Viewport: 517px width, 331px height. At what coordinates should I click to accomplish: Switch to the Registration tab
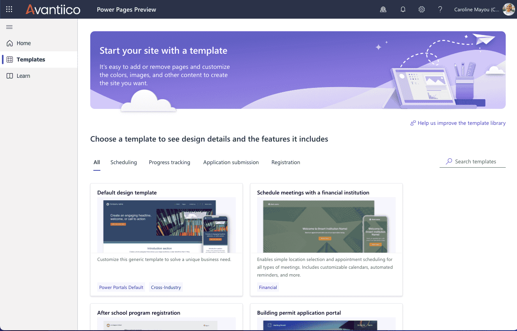tap(286, 162)
